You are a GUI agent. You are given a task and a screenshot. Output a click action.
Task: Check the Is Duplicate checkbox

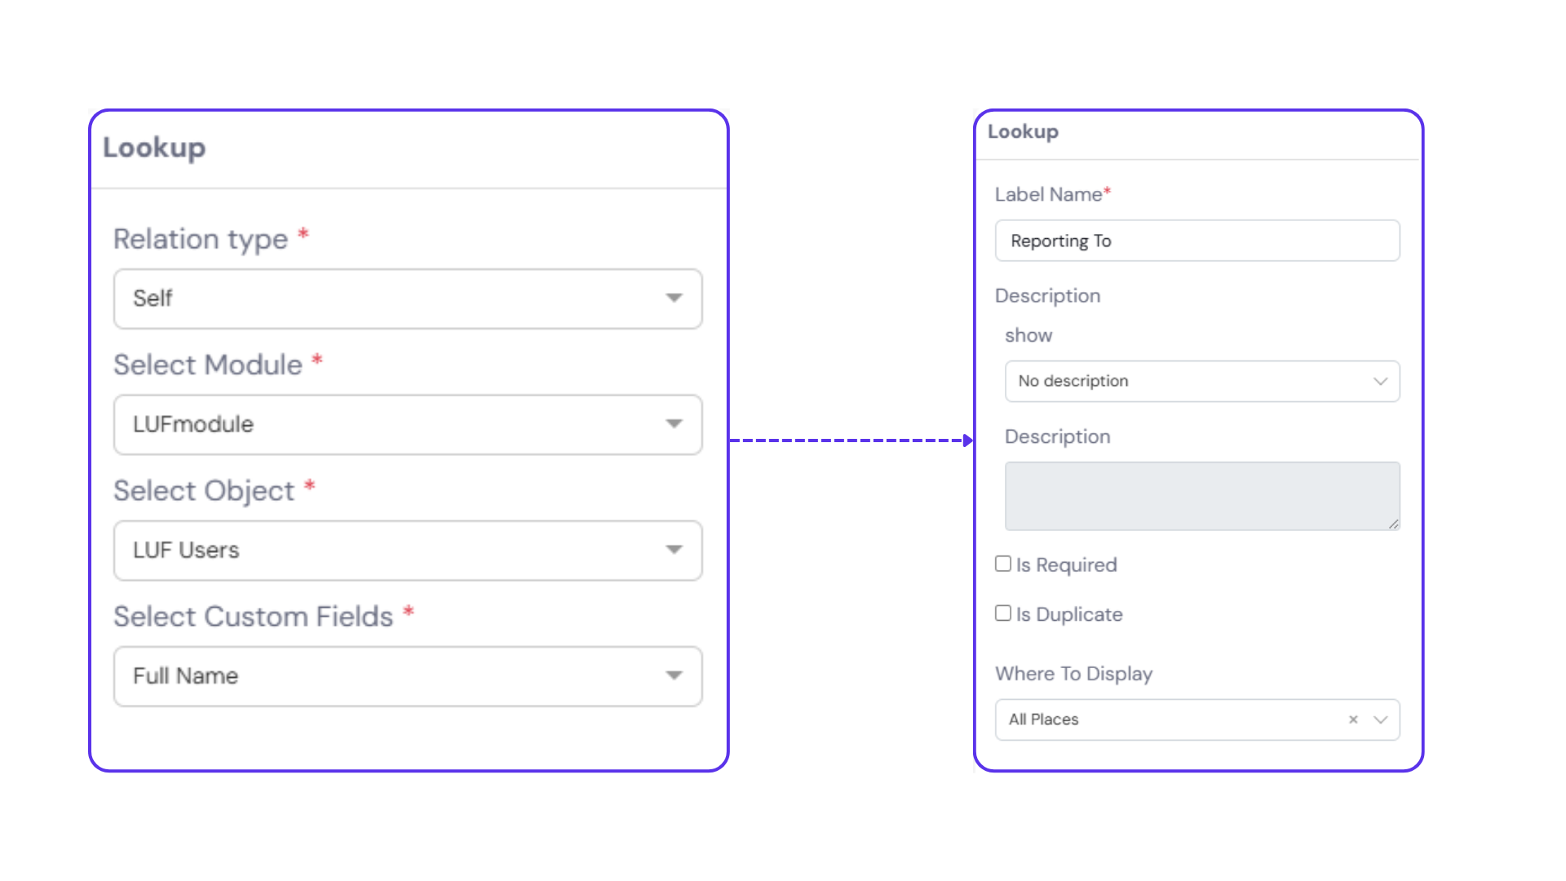pyautogui.click(x=1003, y=613)
